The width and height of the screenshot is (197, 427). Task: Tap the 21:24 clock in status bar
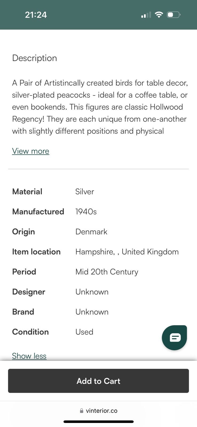click(36, 15)
